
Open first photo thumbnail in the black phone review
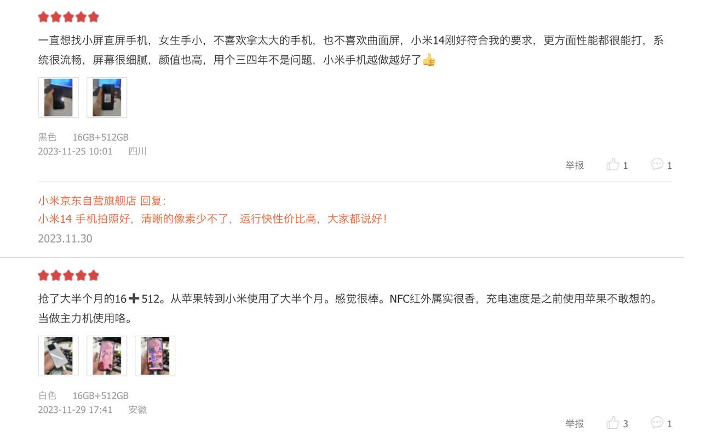[x=58, y=97]
